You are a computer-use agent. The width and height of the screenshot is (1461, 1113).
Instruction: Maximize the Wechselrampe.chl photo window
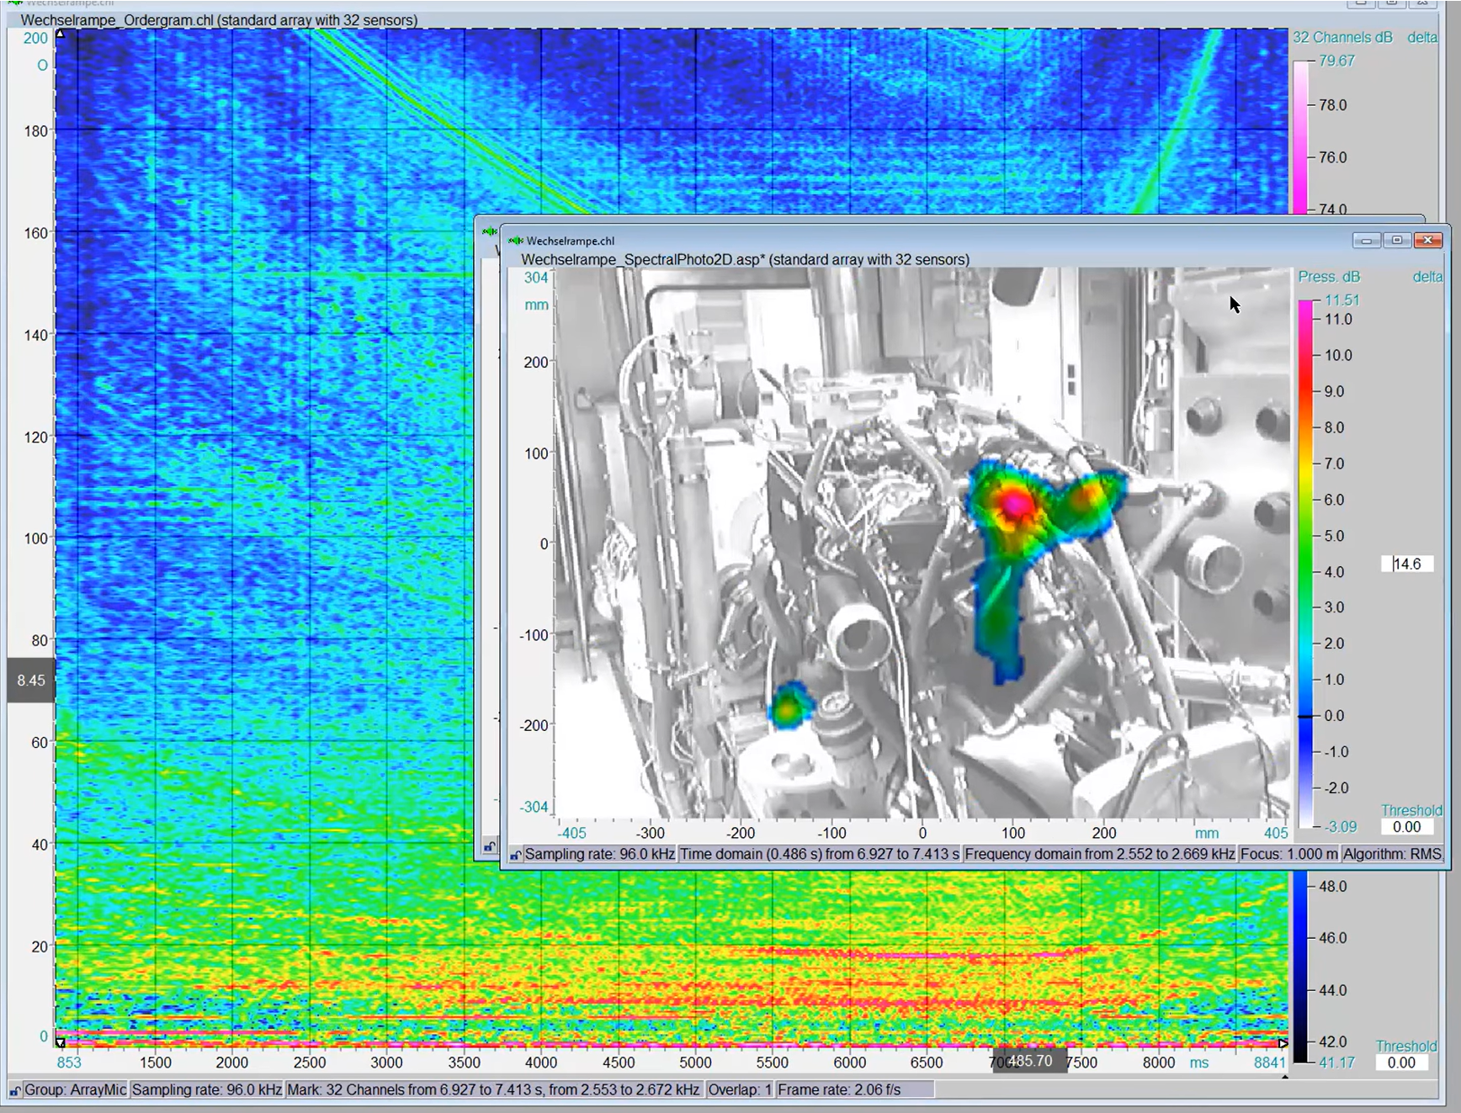(x=1397, y=241)
